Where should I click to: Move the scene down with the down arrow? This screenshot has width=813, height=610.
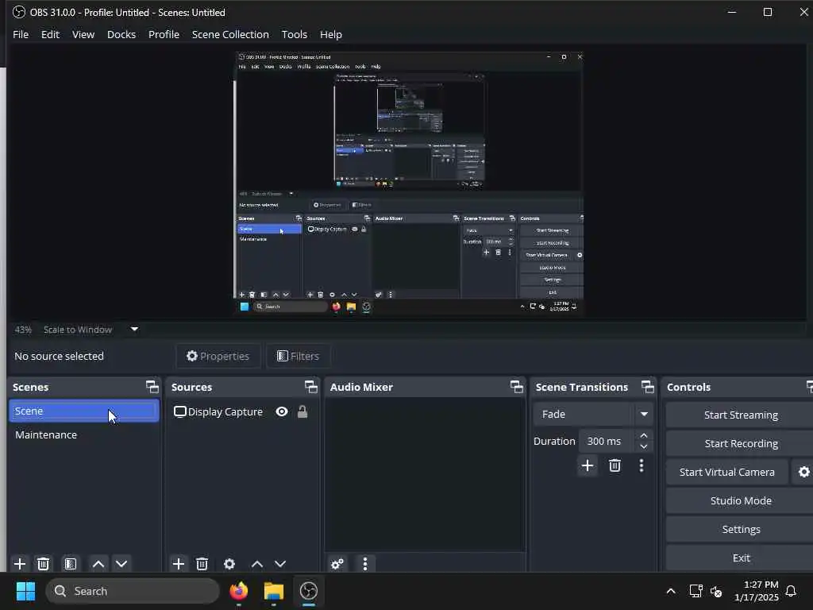coord(121,564)
